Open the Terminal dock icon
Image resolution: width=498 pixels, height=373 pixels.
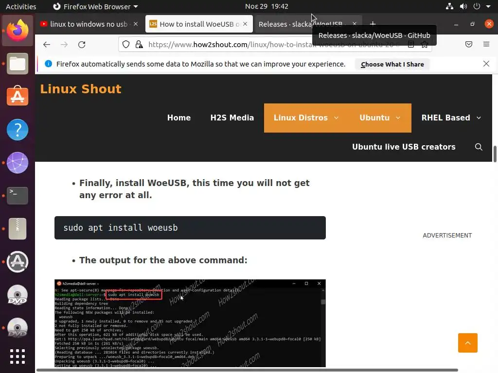(18, 195)
